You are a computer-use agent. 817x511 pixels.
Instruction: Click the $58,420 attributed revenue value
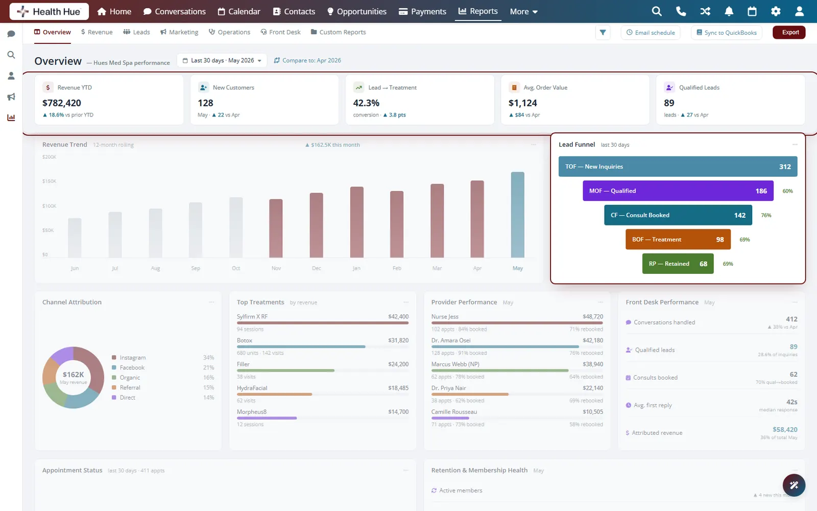(x=785, y=429)
